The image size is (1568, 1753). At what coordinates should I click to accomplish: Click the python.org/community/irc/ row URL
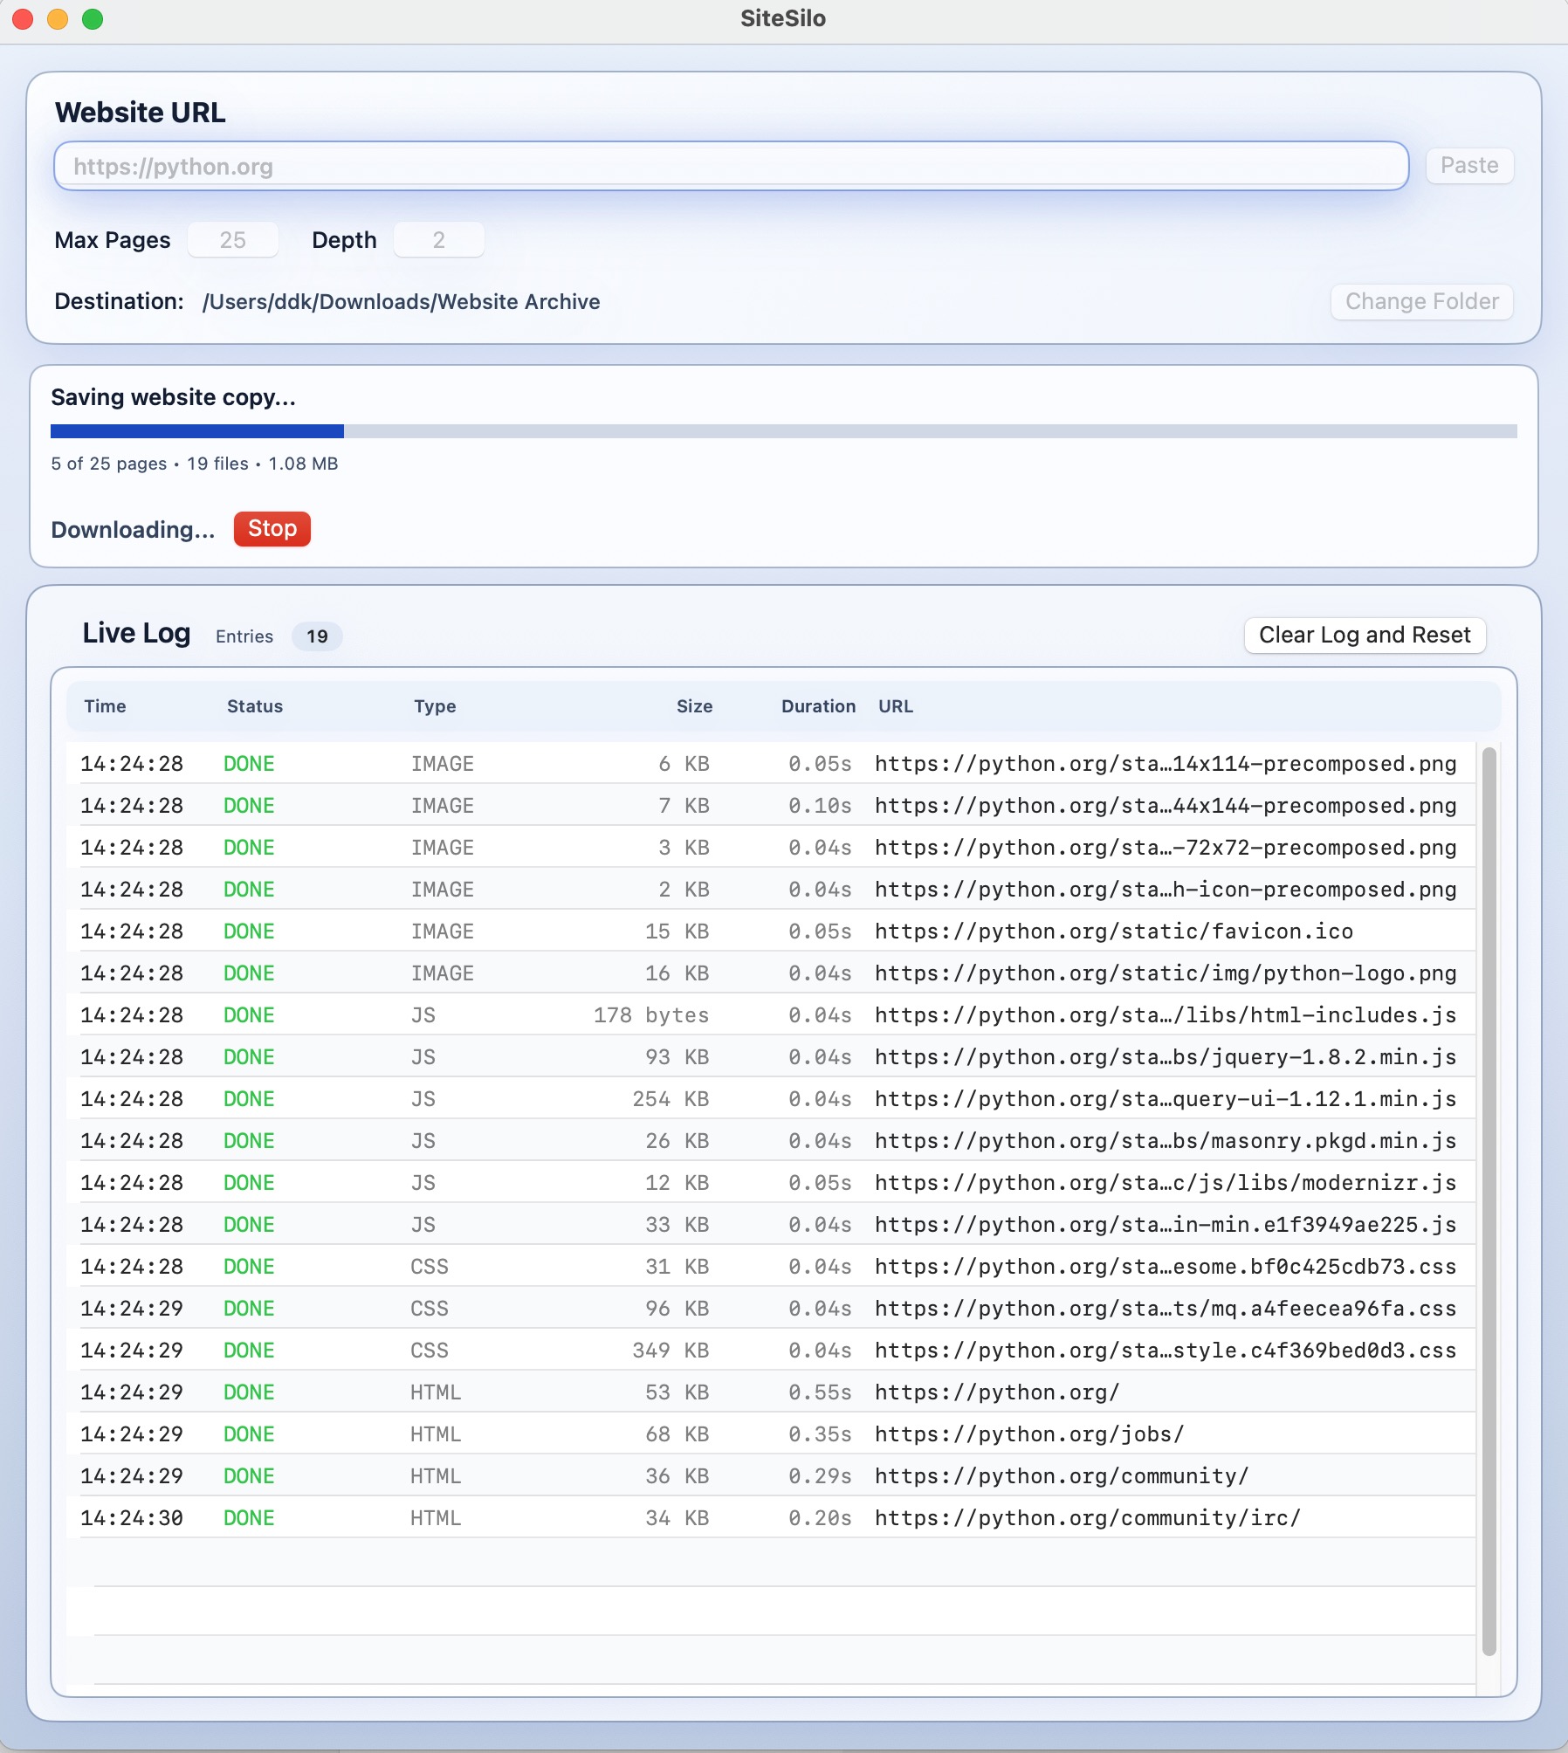point(1088,1518)
